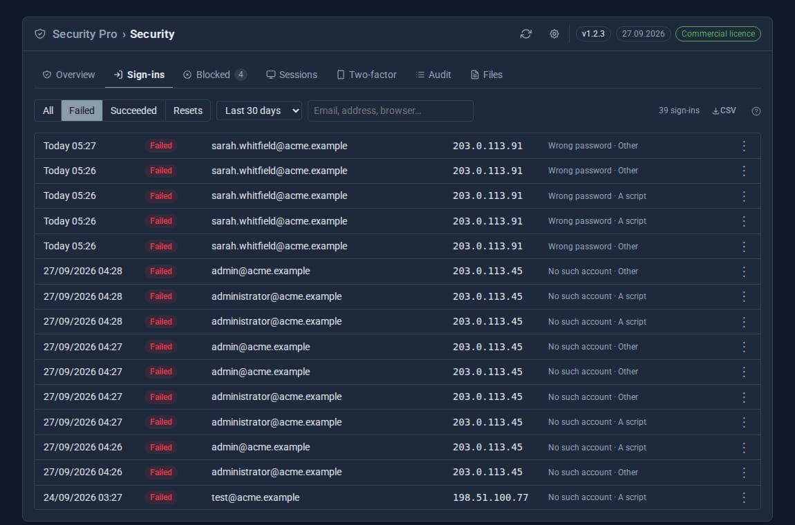Viewport: 795px width, 525px height.
Task: Open row menu for 04:27 administrator Other entry
Action: click(744, 397)
